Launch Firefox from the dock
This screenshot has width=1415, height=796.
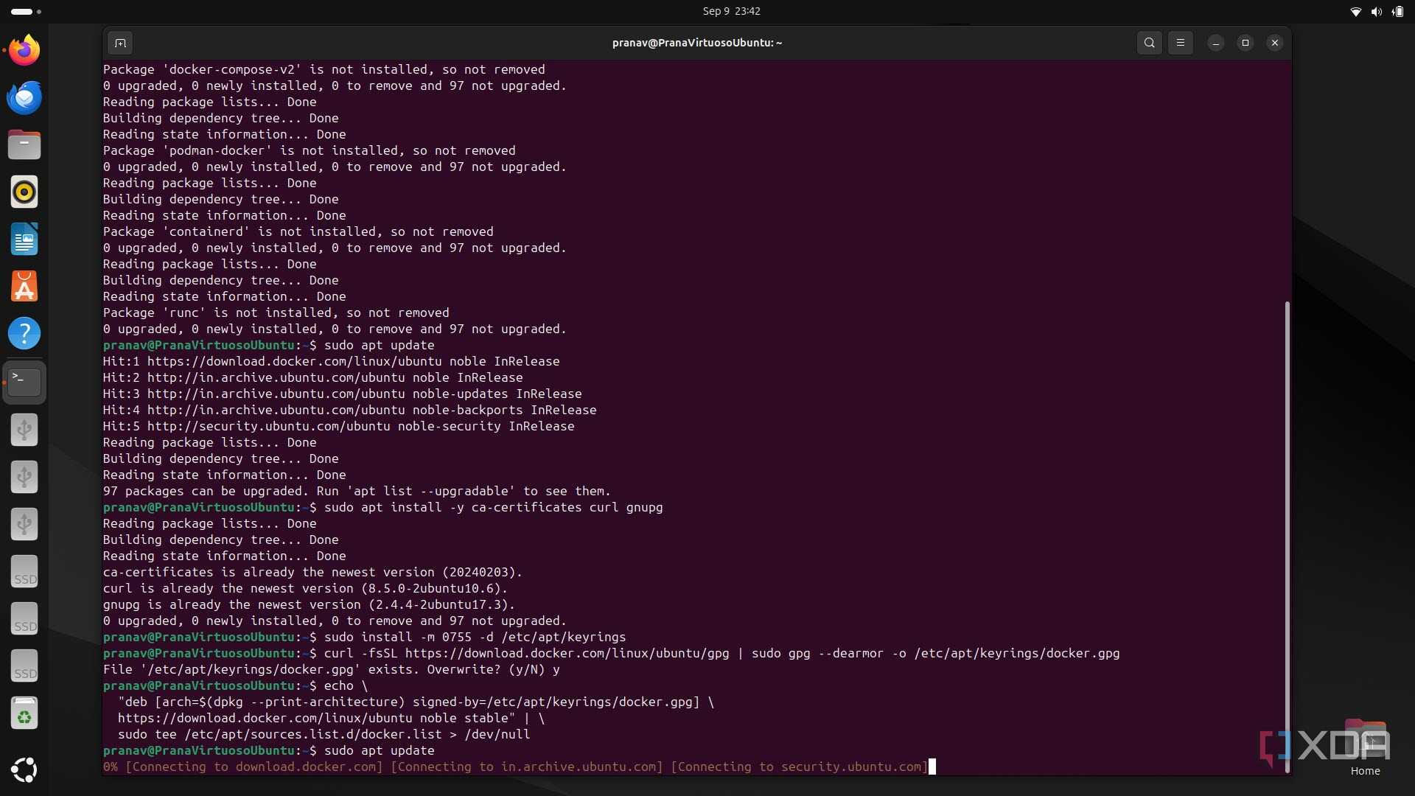pyautogui.click(x=24, y=50)
